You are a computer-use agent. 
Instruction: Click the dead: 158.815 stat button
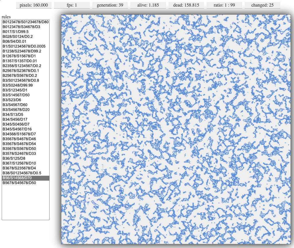(x=186, y=5)
